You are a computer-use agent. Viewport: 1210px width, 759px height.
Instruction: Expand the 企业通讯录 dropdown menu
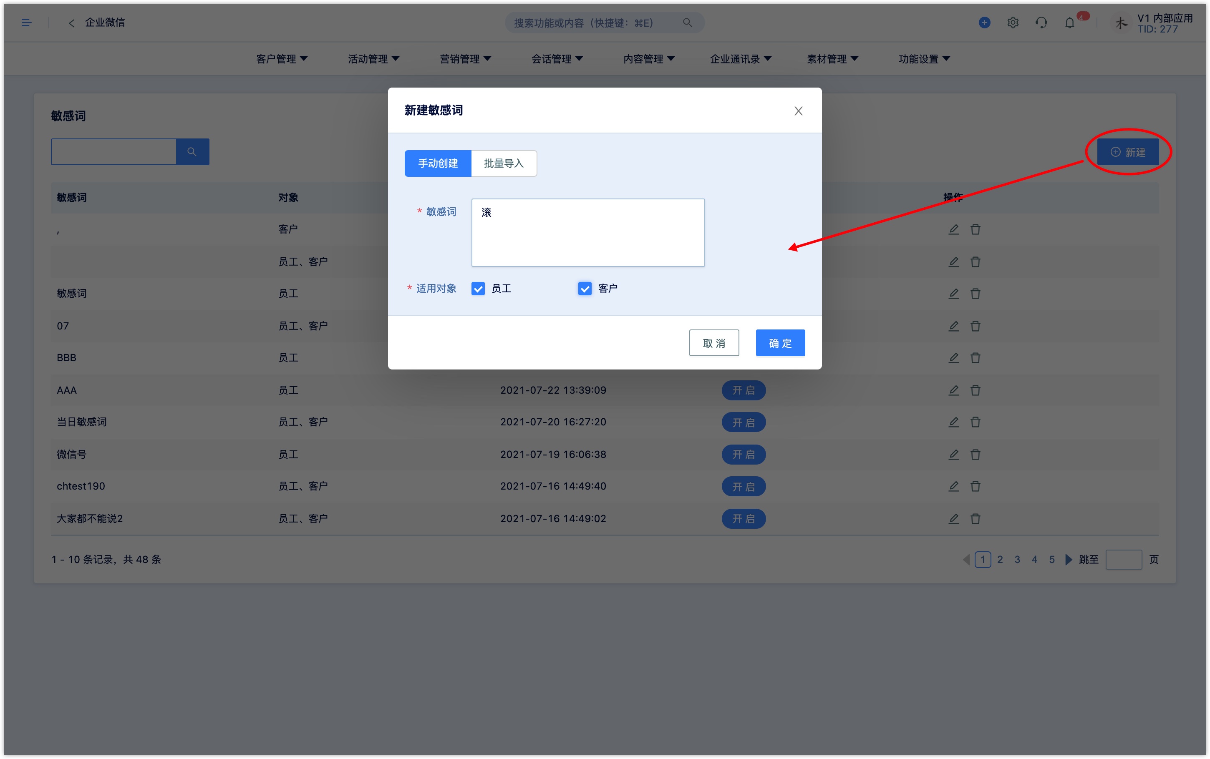(x=741, y=59)
